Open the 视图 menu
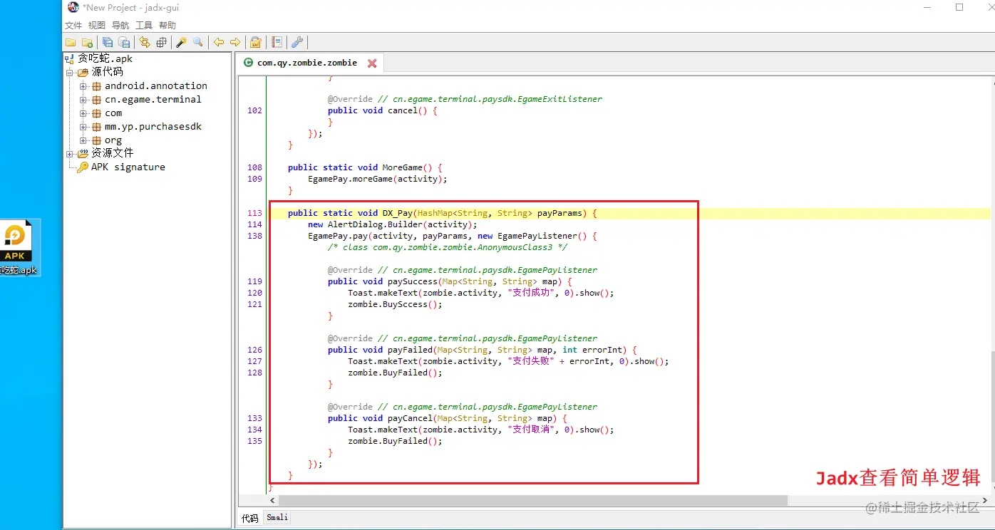The height and width of the screenshot is (530, 995). pos(97,26)
